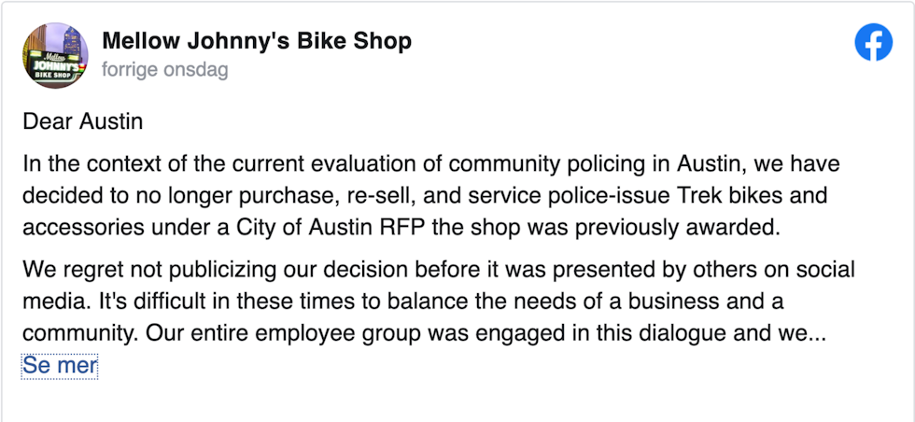
Task: Click the 'Dear Austin' greeting line
Action: point(82,122)
